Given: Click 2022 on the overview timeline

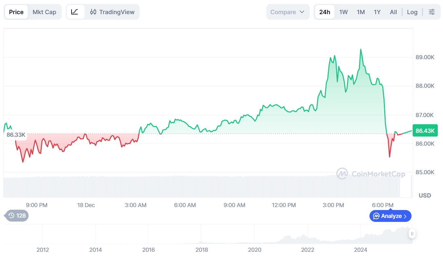Looking at the screenshot, I should (307, 250).
